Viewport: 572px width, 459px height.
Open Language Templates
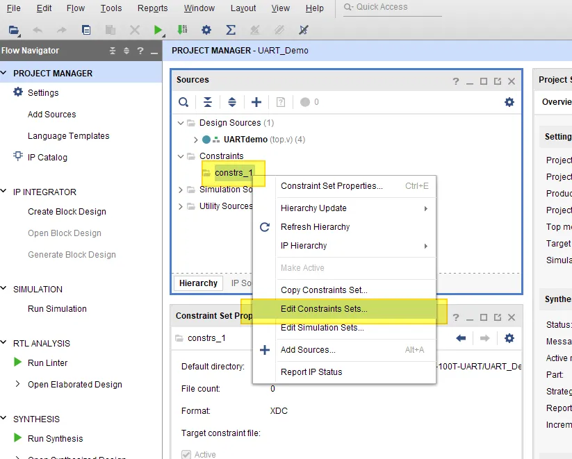coord(69,136)
